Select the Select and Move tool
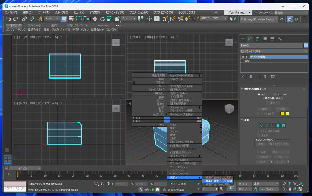 coord(95,19)
